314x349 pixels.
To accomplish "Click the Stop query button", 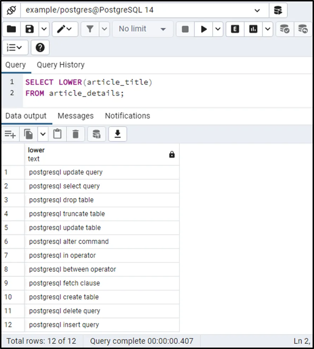I will [x=185, y=29].
